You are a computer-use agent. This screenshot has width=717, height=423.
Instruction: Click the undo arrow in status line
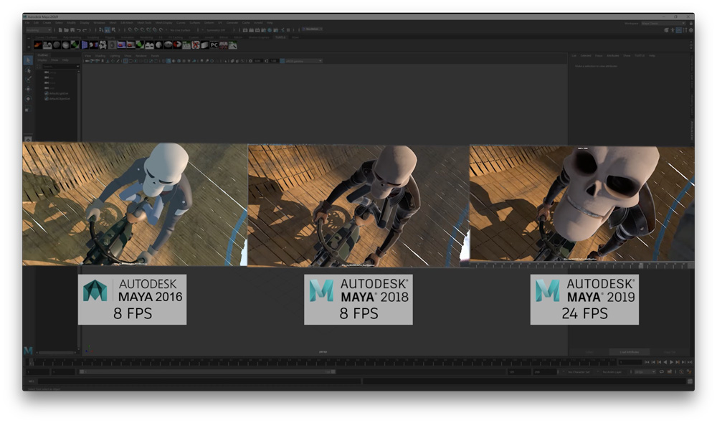click(77, 30)
